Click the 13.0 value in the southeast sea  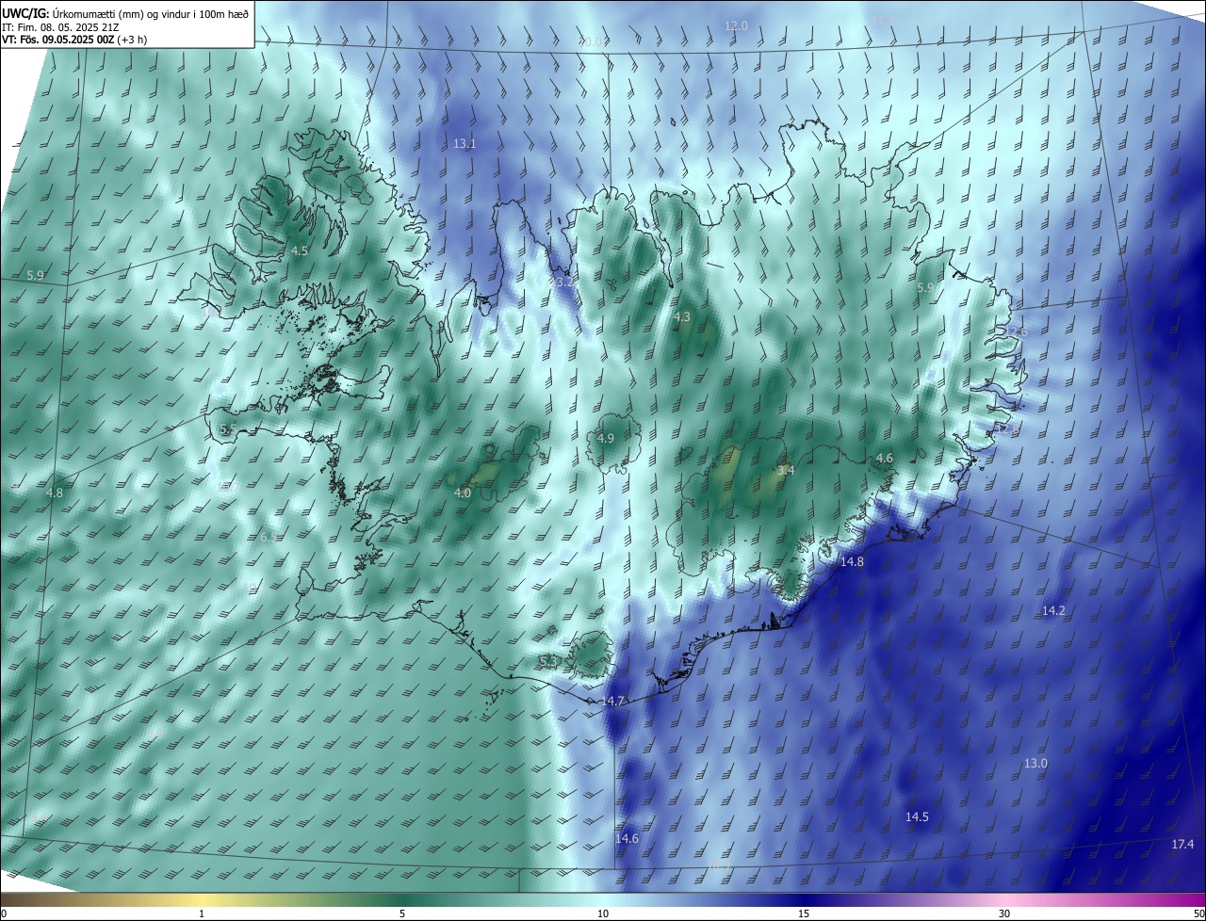(x=1035, y=764)
